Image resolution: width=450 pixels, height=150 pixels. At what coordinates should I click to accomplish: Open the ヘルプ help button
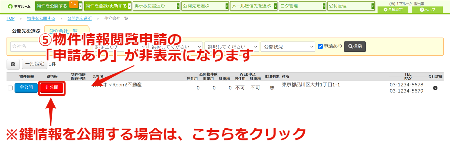[x=427, y=10]
